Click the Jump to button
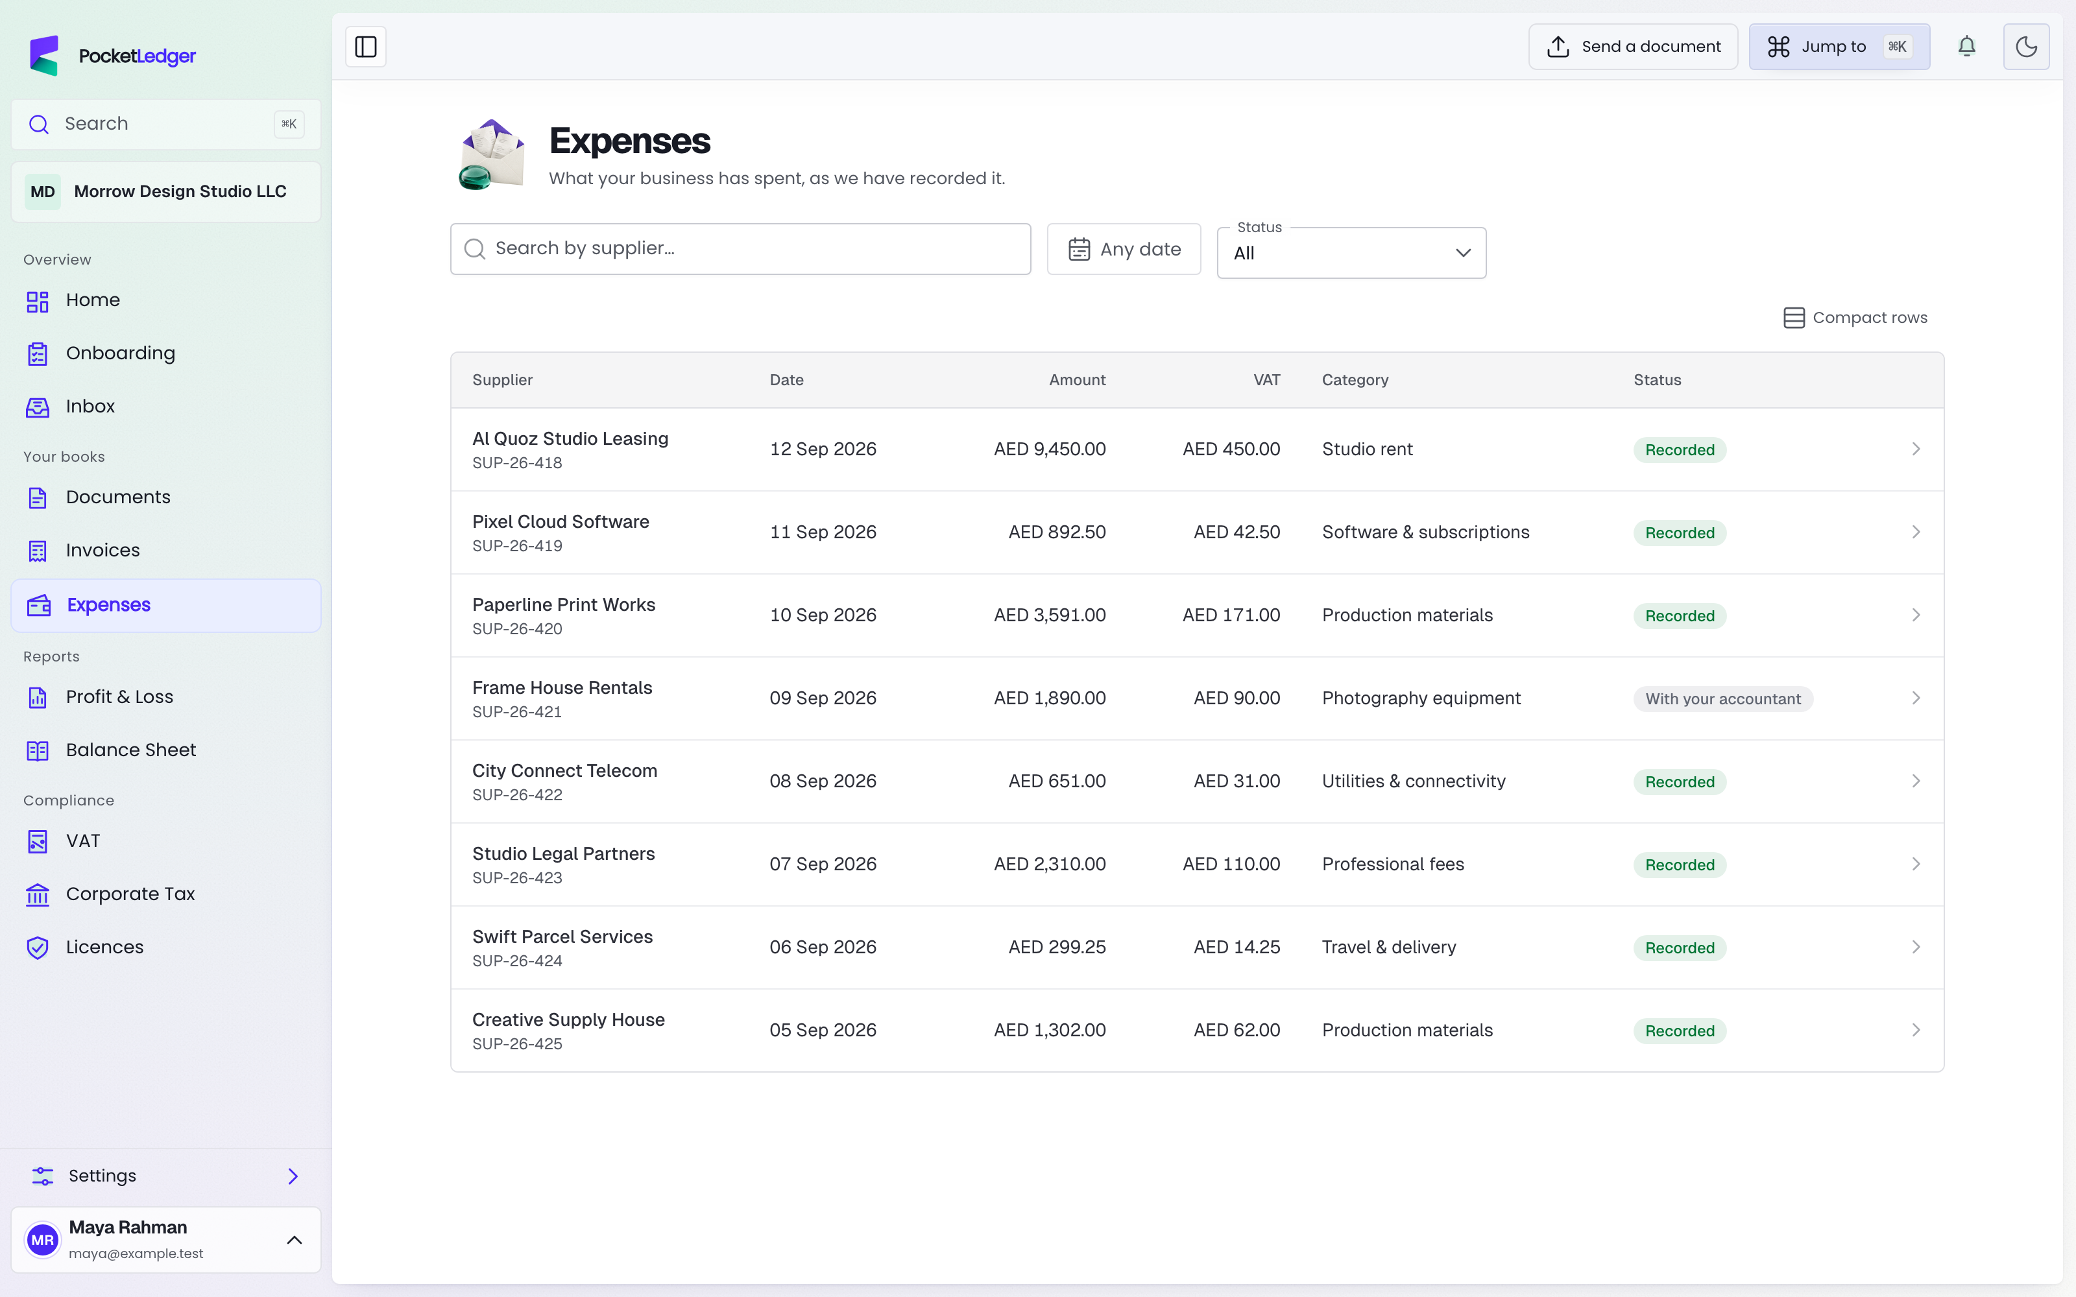Screen dimensions: 2076x1297 pos(1839,46)
